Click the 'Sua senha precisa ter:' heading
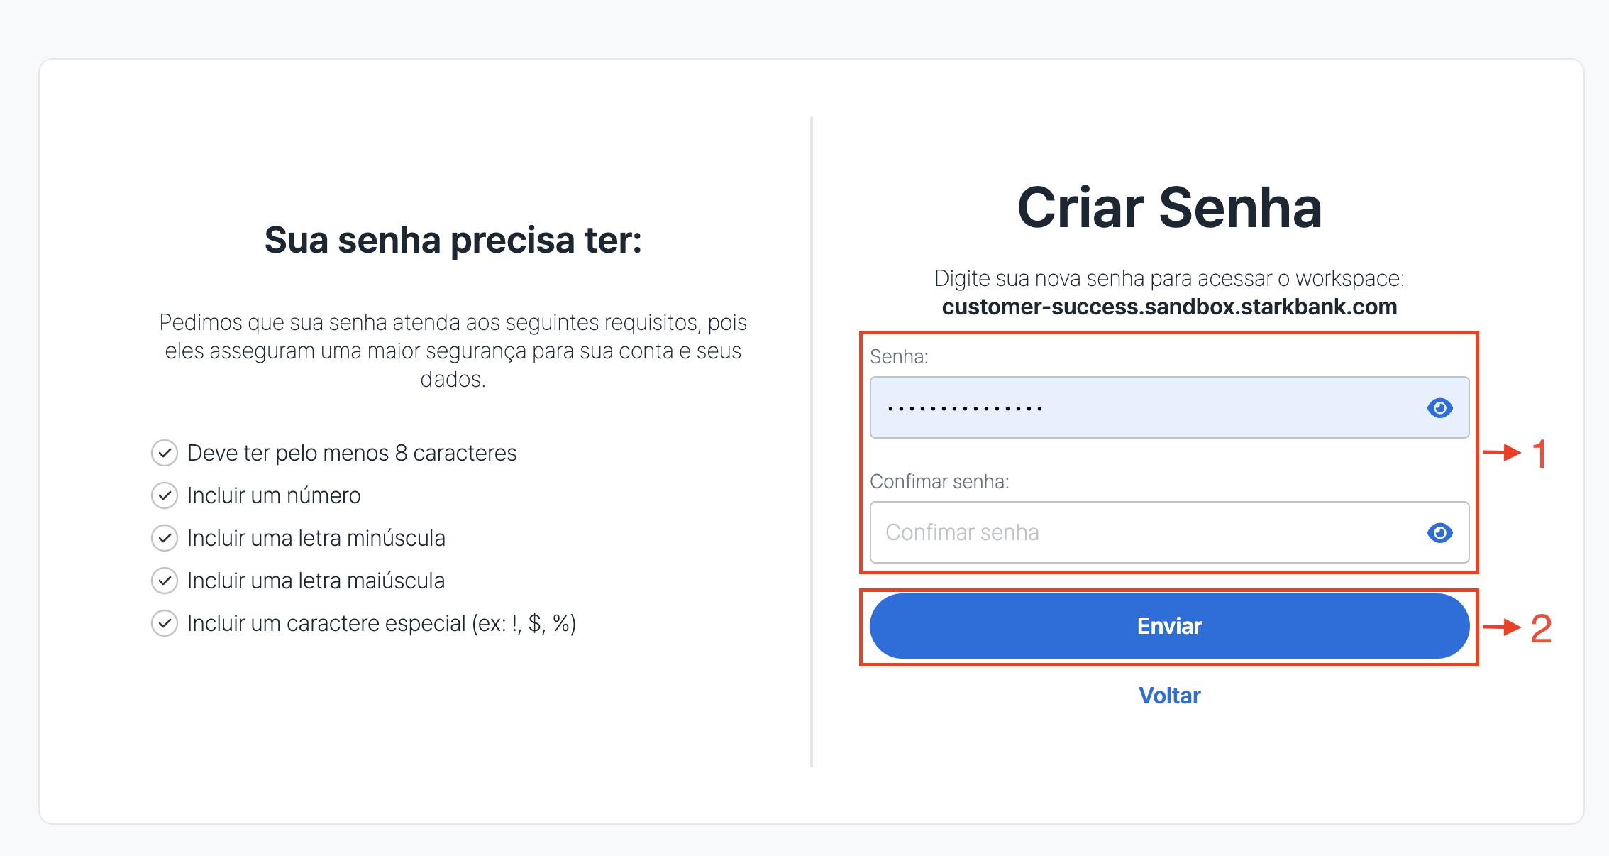The image size is (1609, 856). 453,241
